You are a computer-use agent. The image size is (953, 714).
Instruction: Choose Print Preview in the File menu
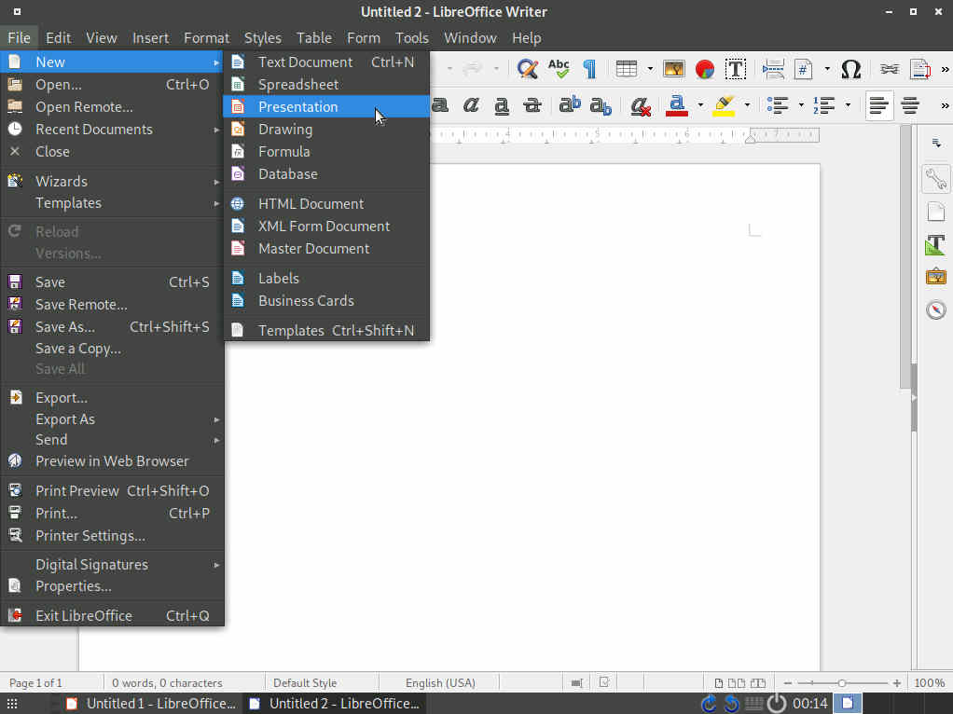point(113,491)
